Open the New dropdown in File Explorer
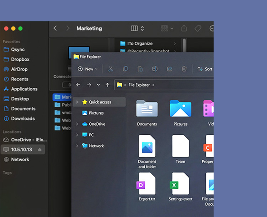The image size is (267, 217). [88, 69]
